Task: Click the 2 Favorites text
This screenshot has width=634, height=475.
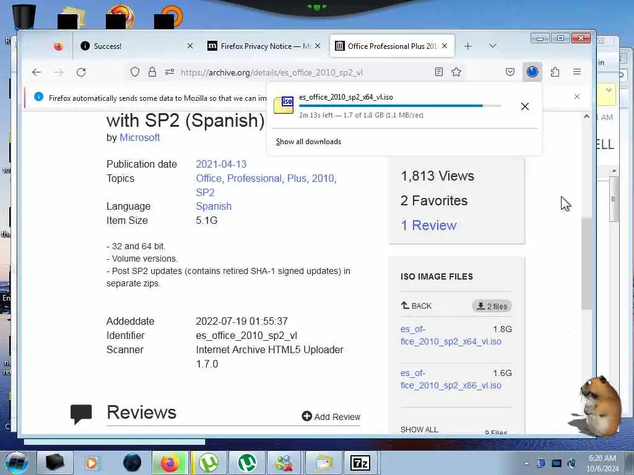Action: pos(434,201)
